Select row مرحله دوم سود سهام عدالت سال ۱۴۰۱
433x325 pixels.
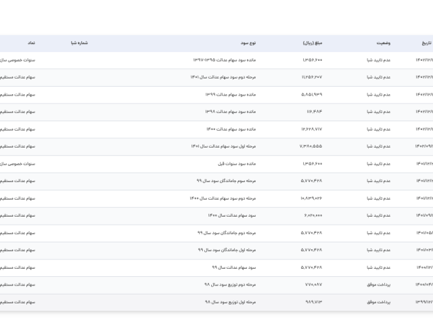(223, 77)
